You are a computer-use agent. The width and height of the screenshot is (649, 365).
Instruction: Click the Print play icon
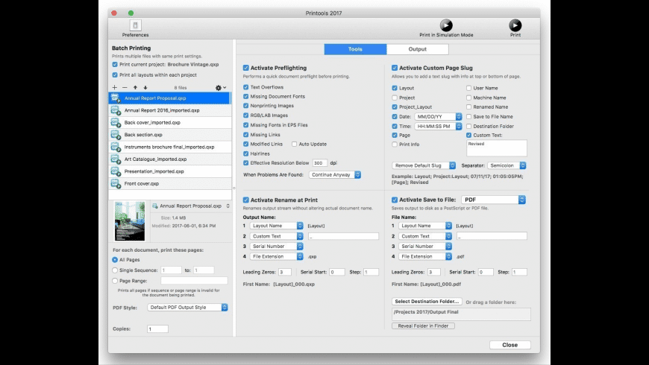[515, 25]
